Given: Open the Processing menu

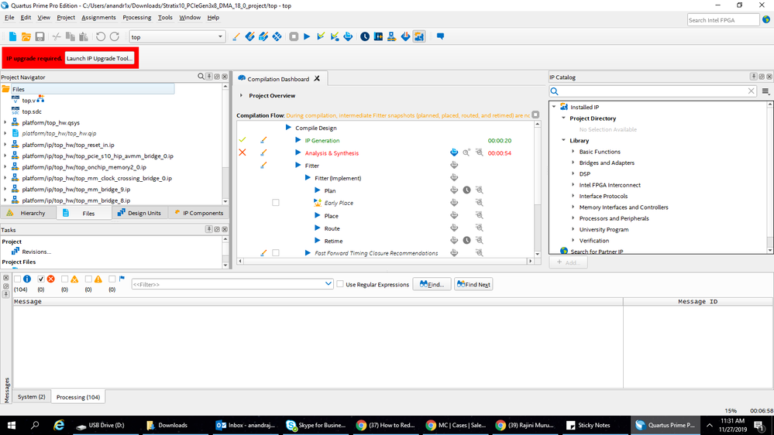Looking at the screenshot, I should point(136,17).
